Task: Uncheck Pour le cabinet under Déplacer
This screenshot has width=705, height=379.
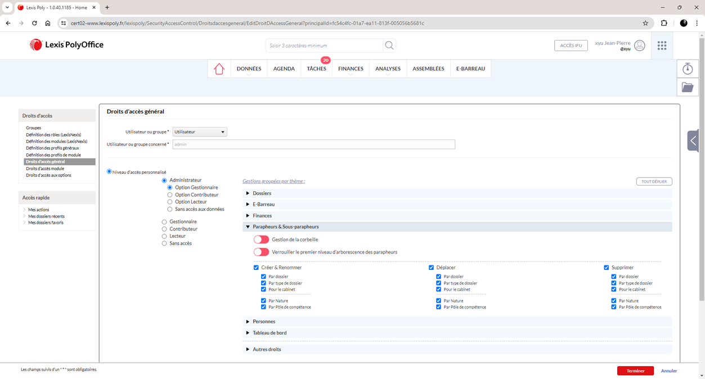Action: [439, 290]
